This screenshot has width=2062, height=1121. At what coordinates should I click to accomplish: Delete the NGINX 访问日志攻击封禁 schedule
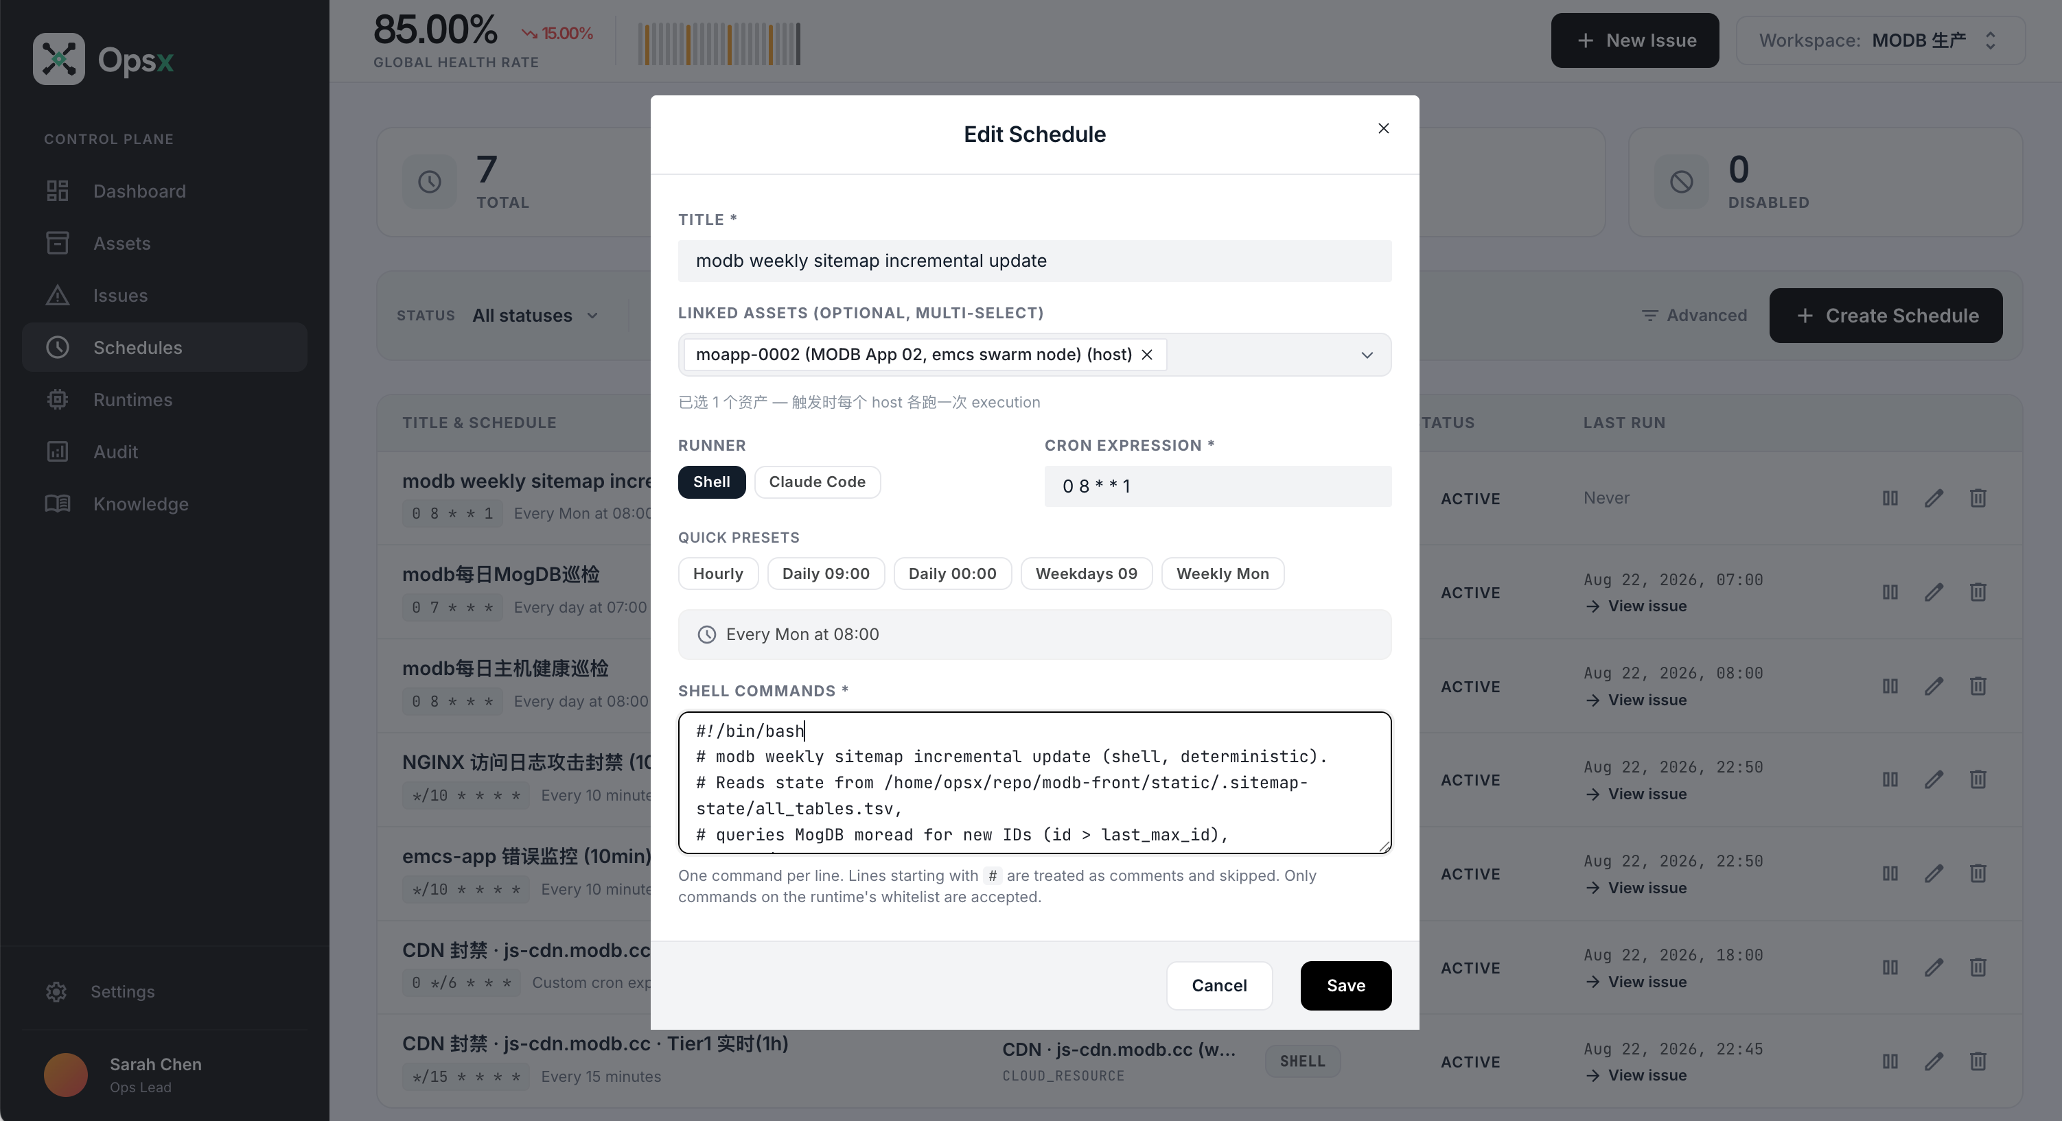click(1978, 779)
